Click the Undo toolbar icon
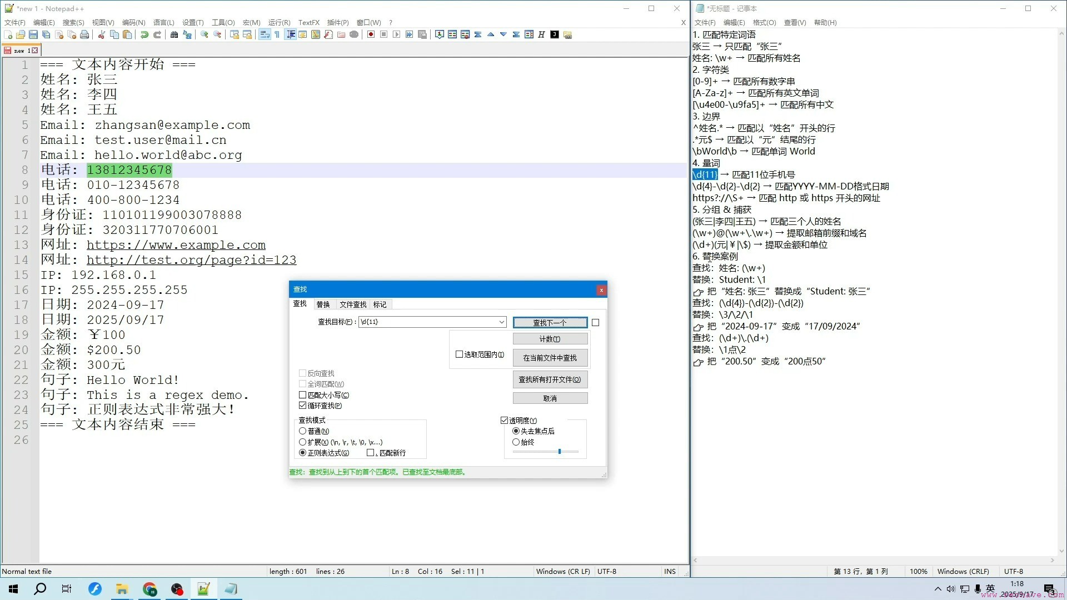The width and height of the screenshot is (1067, 600). pyautogui.click(x=144, y=34)
